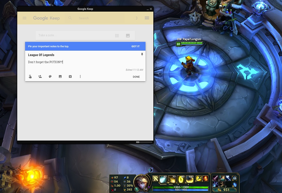The height and width of the screenshot is (193, 282).
Task: Dismiss the pin tip with GOT IT
Action: [135, 46]
